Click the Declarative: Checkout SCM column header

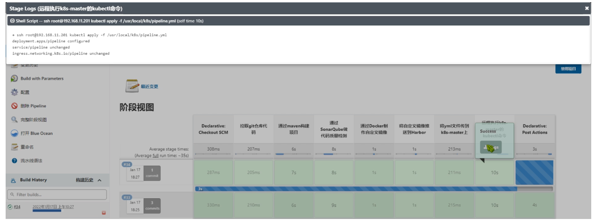213,129
